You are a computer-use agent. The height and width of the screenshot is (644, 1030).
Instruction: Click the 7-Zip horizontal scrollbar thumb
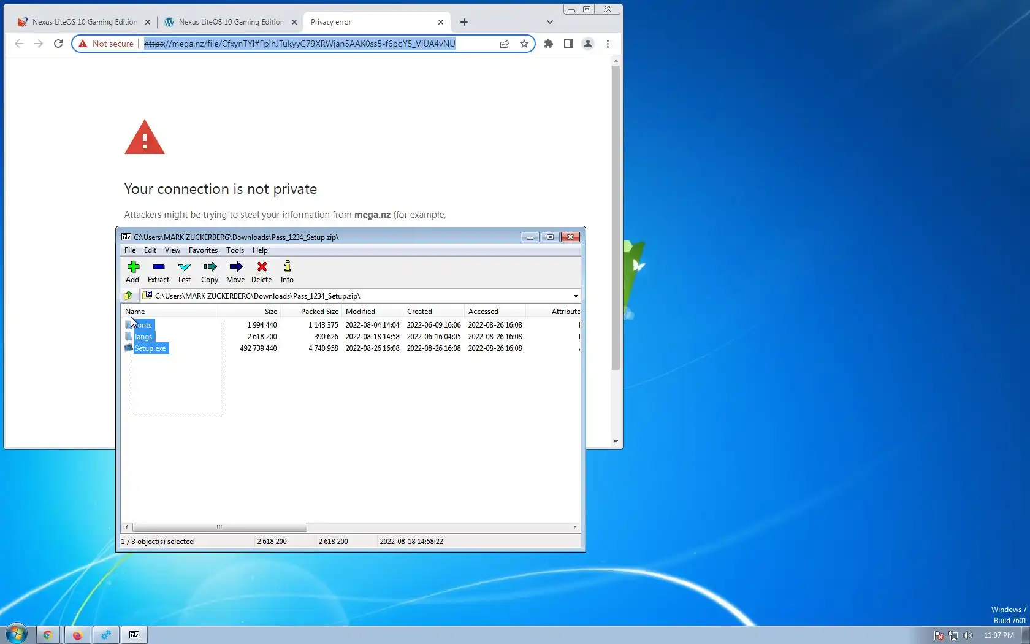click(219, 527)
